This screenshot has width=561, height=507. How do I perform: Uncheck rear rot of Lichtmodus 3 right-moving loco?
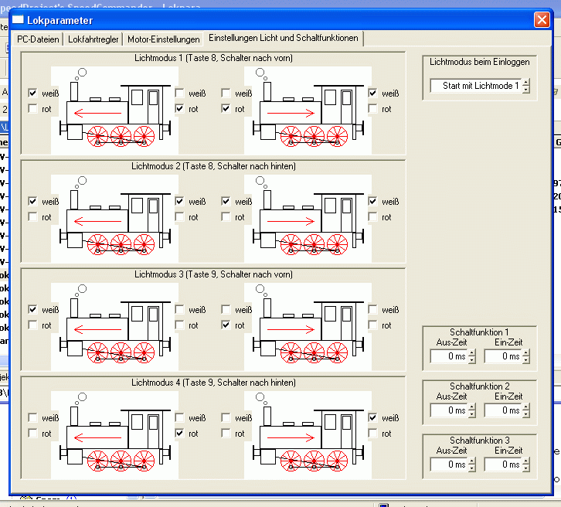coord(226,325)
